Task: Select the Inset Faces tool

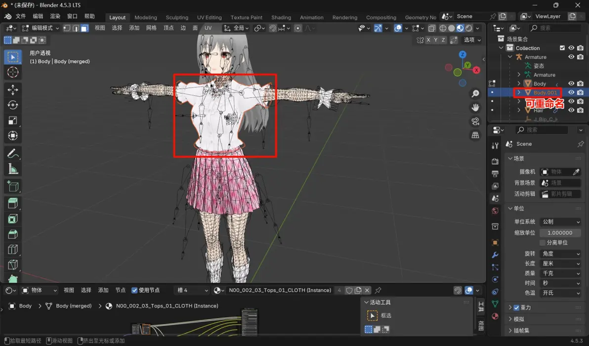Action: 13,218
